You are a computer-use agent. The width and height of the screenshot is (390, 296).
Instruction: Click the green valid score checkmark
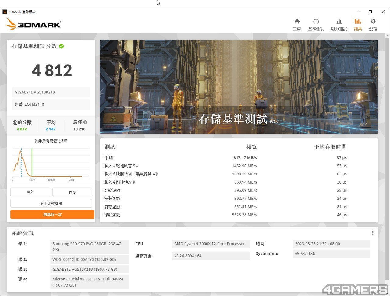[x=62, y=46]
